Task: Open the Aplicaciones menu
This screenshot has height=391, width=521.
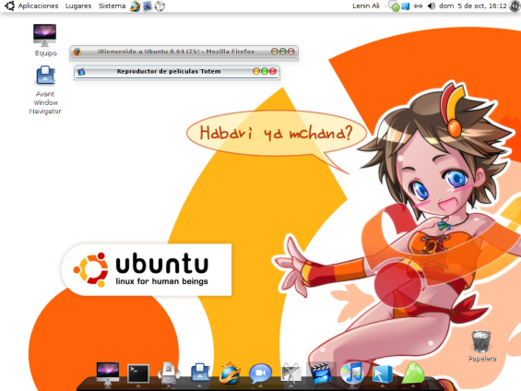Action: pyautogui.click(x=38, y=6)
